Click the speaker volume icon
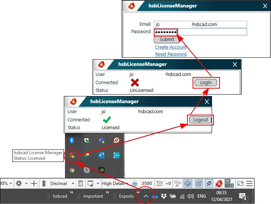 tap(190, 196)
